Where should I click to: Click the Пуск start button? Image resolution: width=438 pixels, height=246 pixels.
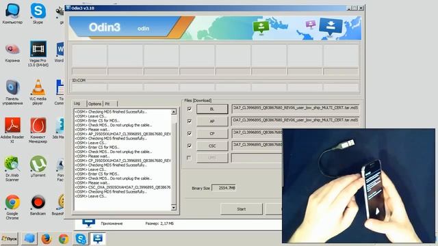[x=9, y=238]
